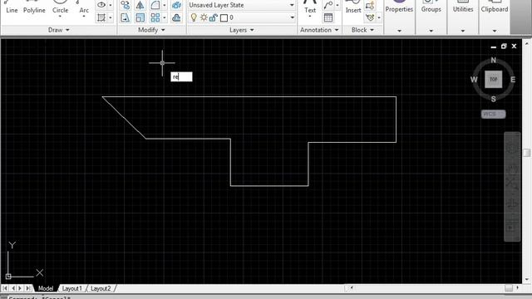Click the layer 0 color swatch

tap(224, 18)
